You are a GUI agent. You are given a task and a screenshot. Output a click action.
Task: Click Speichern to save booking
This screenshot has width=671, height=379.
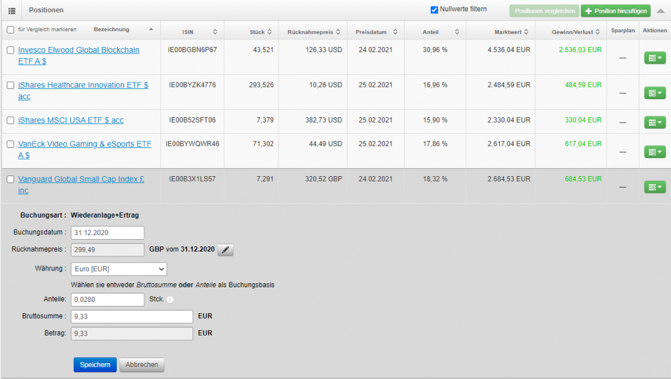click(95, 364)
